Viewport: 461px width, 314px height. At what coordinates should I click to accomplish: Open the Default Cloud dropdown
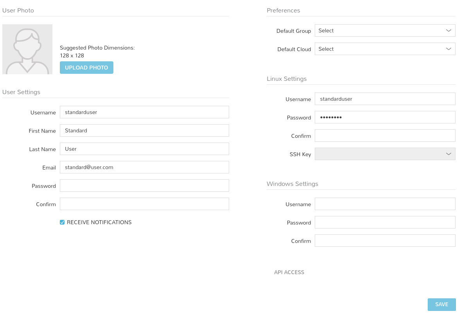[385, 49]
